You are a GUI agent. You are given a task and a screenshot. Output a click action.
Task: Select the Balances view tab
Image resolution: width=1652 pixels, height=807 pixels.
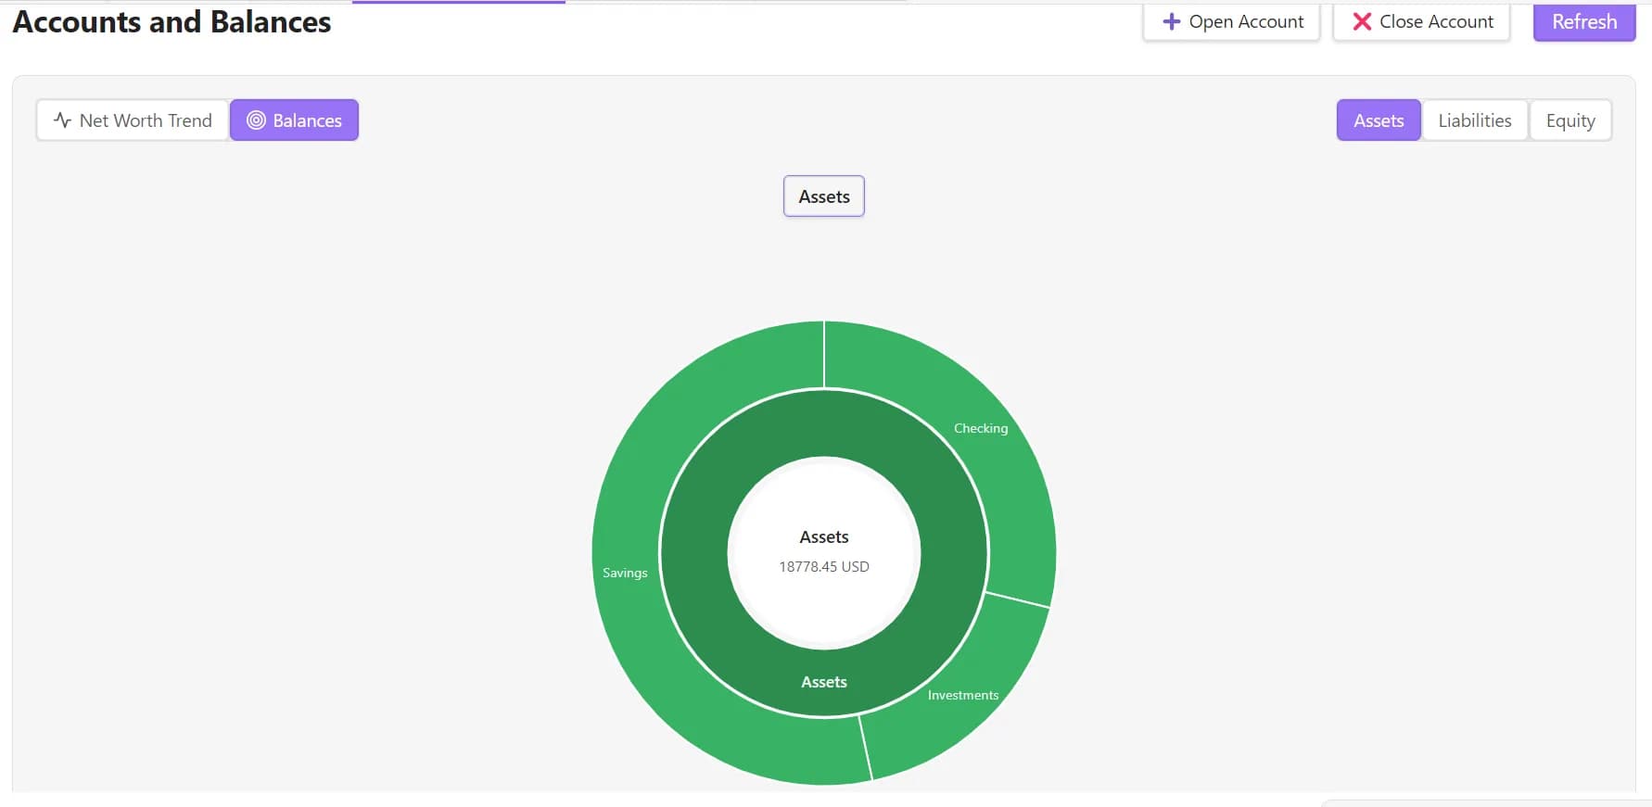point(294,120)
